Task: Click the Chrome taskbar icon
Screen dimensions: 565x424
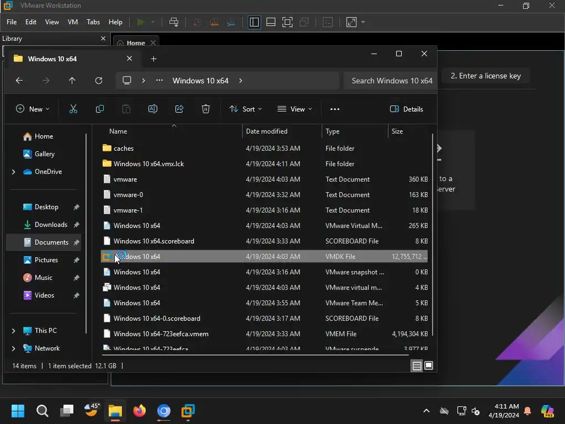Action: click(163, 410)
